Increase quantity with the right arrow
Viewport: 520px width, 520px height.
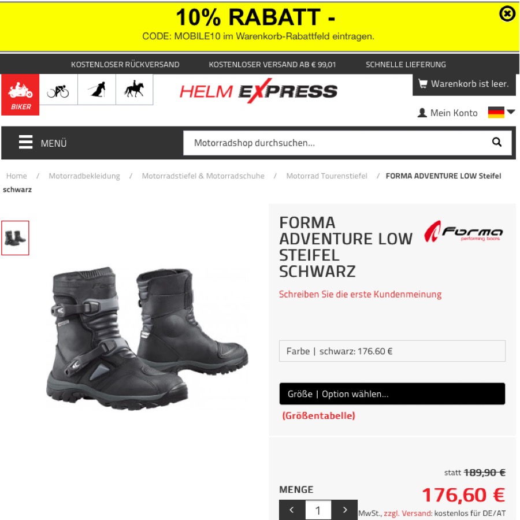[x=344, y=510]
